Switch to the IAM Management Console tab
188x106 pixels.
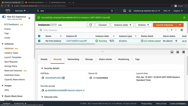[58, 2]
